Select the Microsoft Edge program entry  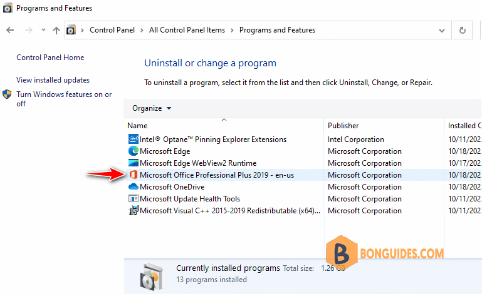coord(165,151)
